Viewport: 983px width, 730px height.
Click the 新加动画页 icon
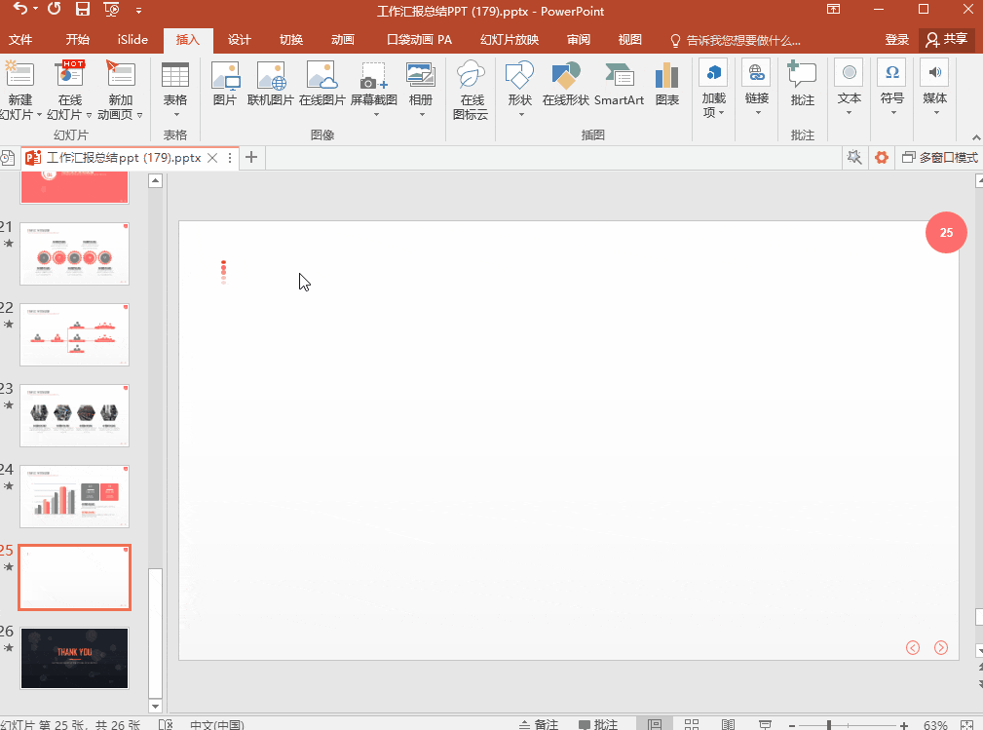(121, 74)
